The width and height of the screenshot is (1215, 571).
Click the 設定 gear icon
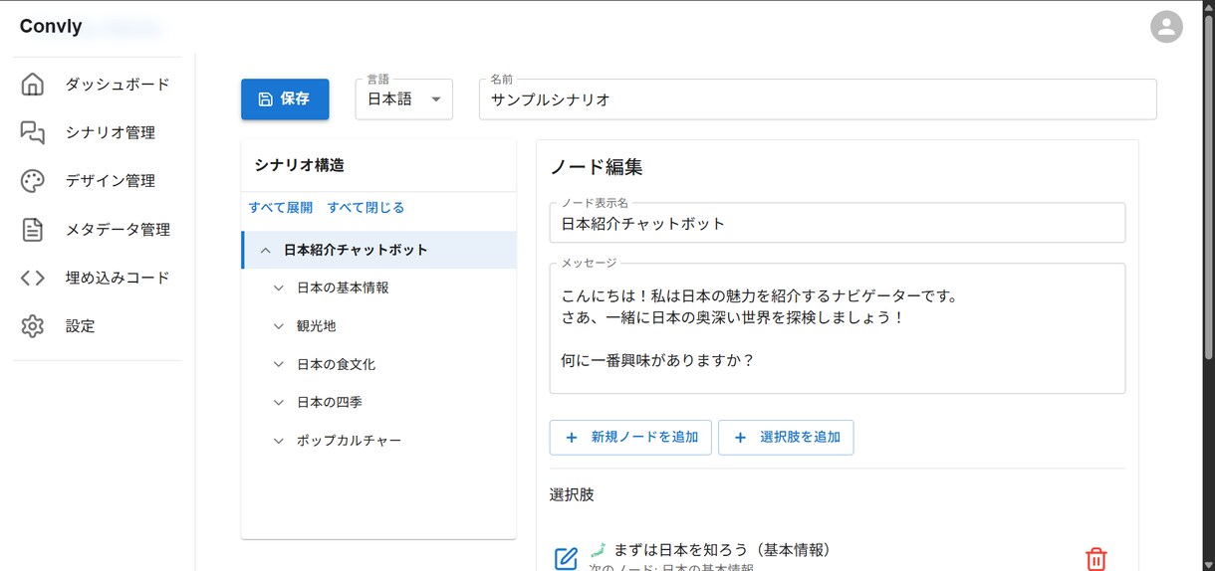tap(33, 326)
